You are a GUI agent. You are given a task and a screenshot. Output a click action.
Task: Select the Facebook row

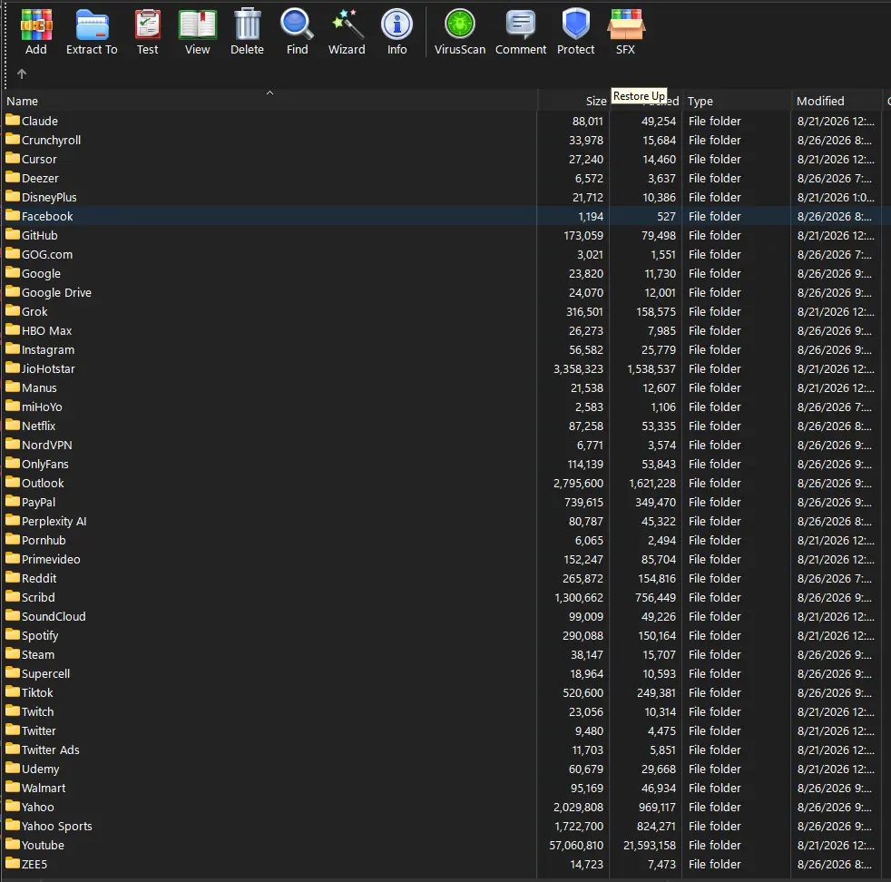click(445, 216)
